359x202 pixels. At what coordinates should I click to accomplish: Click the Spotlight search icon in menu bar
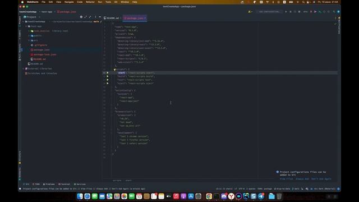303,2
